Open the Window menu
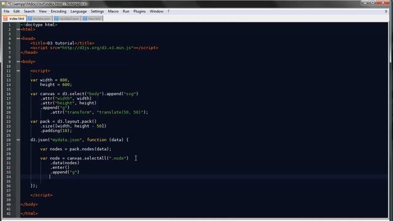The image size is (393, 221). pyautogui.click(x=157, y=11)
